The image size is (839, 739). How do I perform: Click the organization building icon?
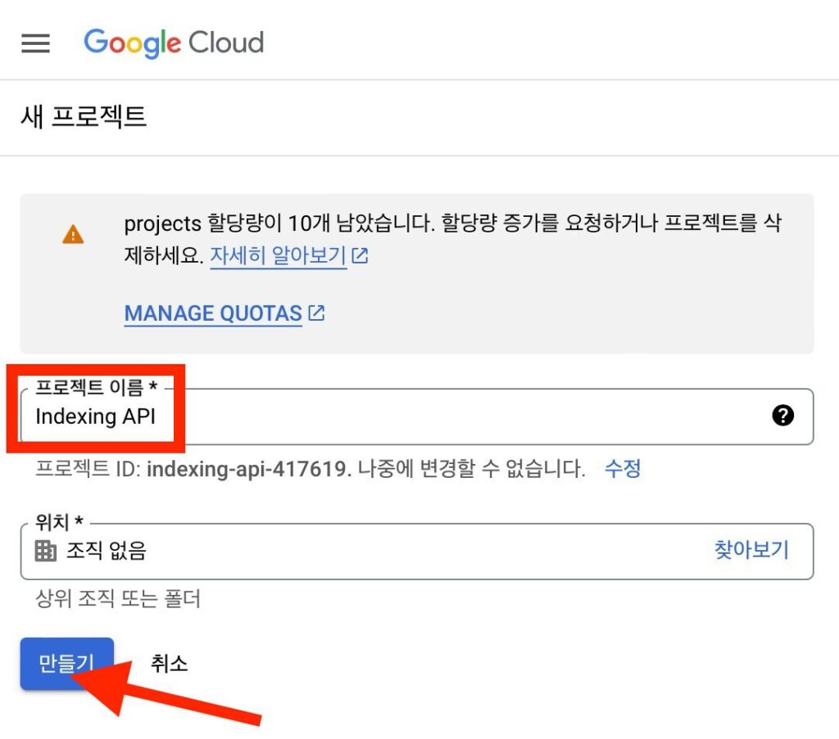[46, 551]
